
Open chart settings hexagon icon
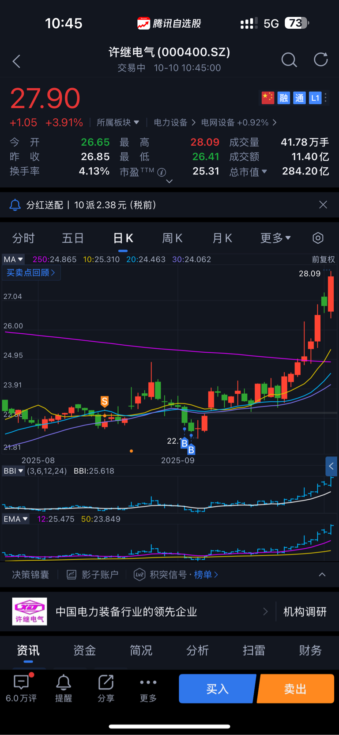point(318,238)
